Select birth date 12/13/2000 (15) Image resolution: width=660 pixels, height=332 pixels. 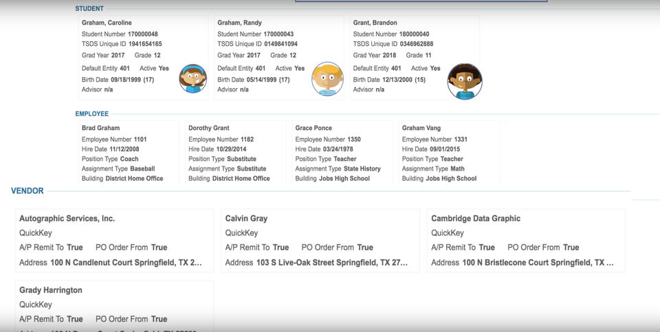(x=404, y=80)
